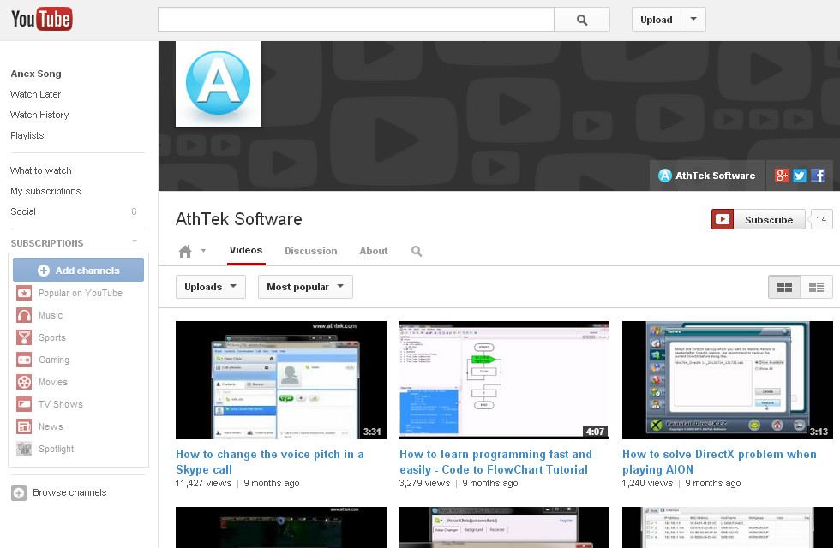This screenshot has width=840, height=548.
Task: Click the '3,279 views' text
Action: [x=425, y=483]
